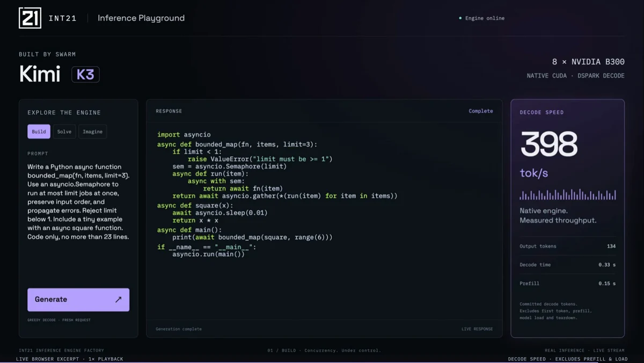Click the 8 × NVIDIA B300 hardware label

(588, 62)
